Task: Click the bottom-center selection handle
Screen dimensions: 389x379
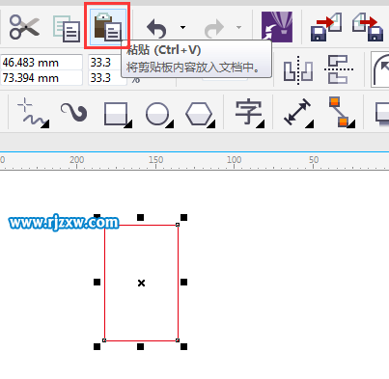Action: point(140,346)
